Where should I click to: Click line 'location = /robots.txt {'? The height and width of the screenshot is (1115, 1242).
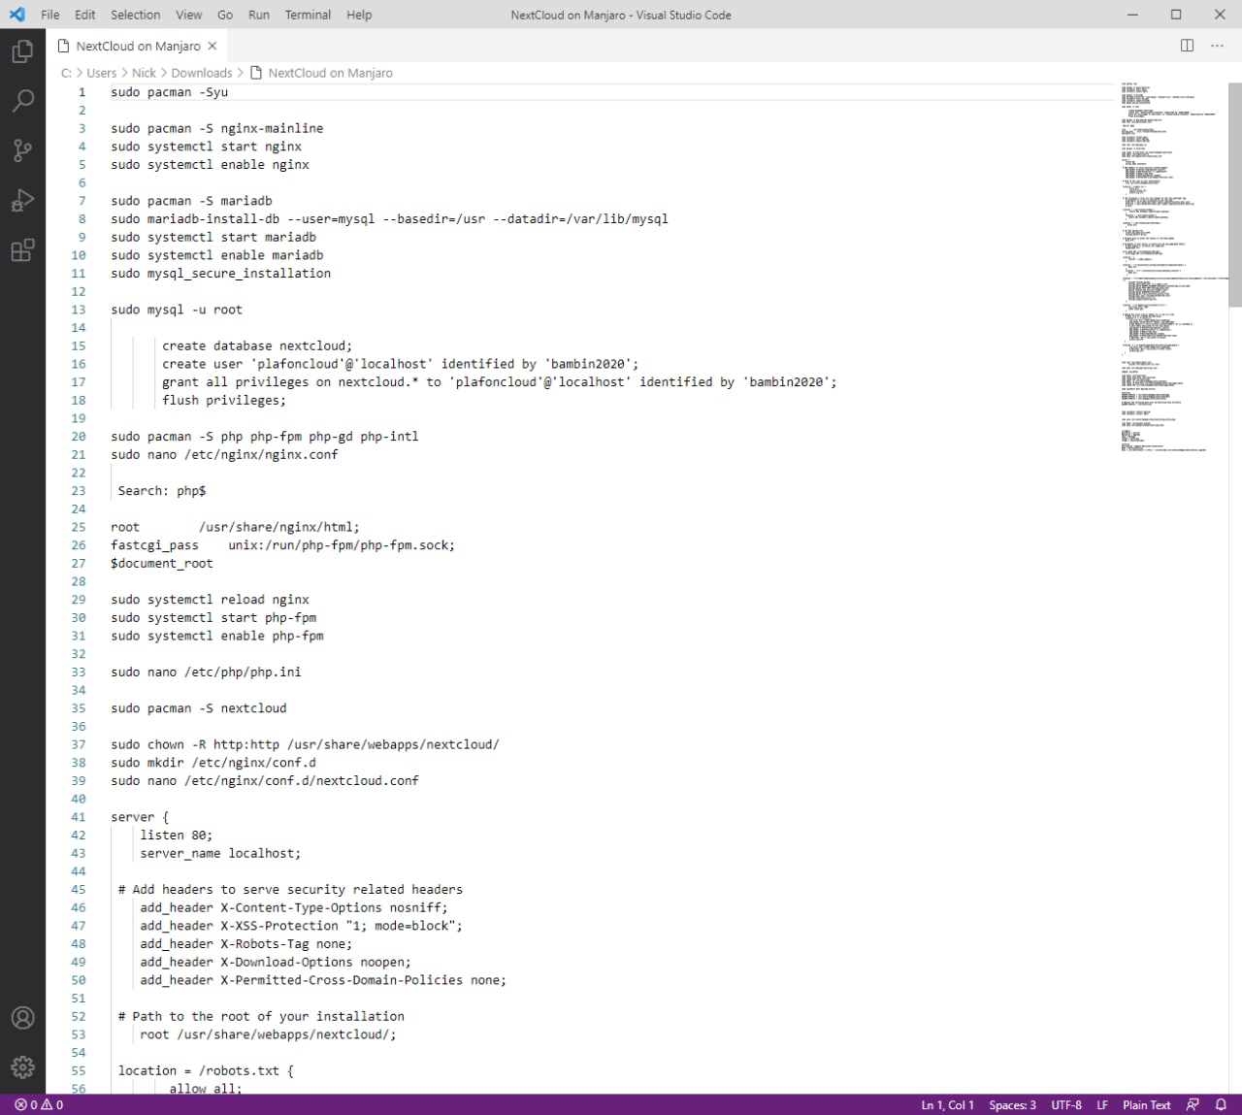coord(206,1070)
